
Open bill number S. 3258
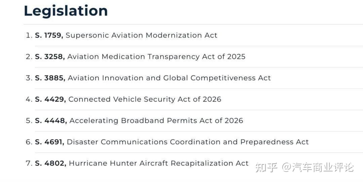[x=50, y=57]
